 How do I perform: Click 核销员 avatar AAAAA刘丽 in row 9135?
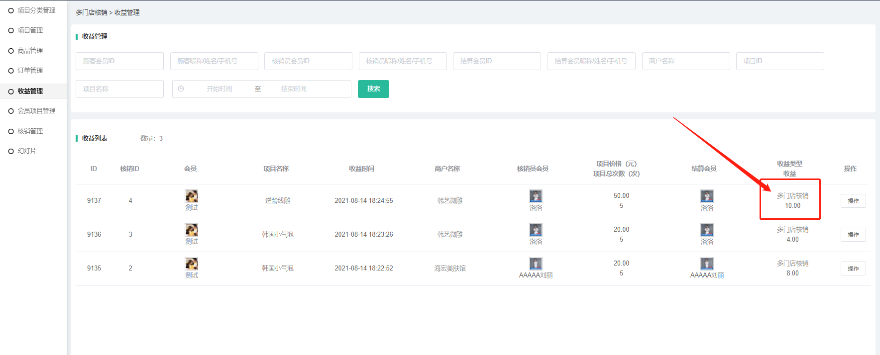(x=536, y=264)
